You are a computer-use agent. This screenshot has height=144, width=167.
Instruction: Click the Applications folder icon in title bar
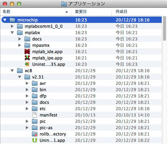click(64, 4)
